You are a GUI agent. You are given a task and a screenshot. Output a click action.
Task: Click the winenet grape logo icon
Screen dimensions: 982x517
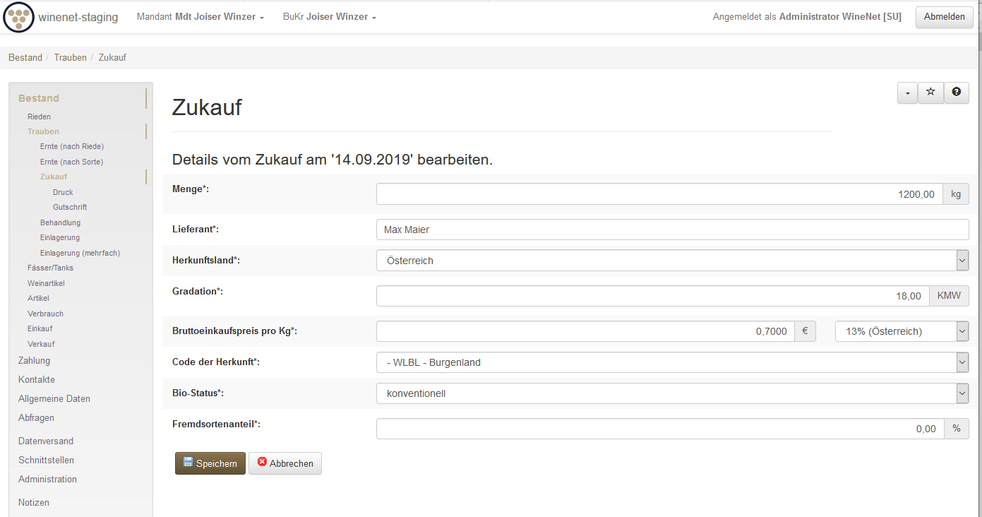[18, 17]
